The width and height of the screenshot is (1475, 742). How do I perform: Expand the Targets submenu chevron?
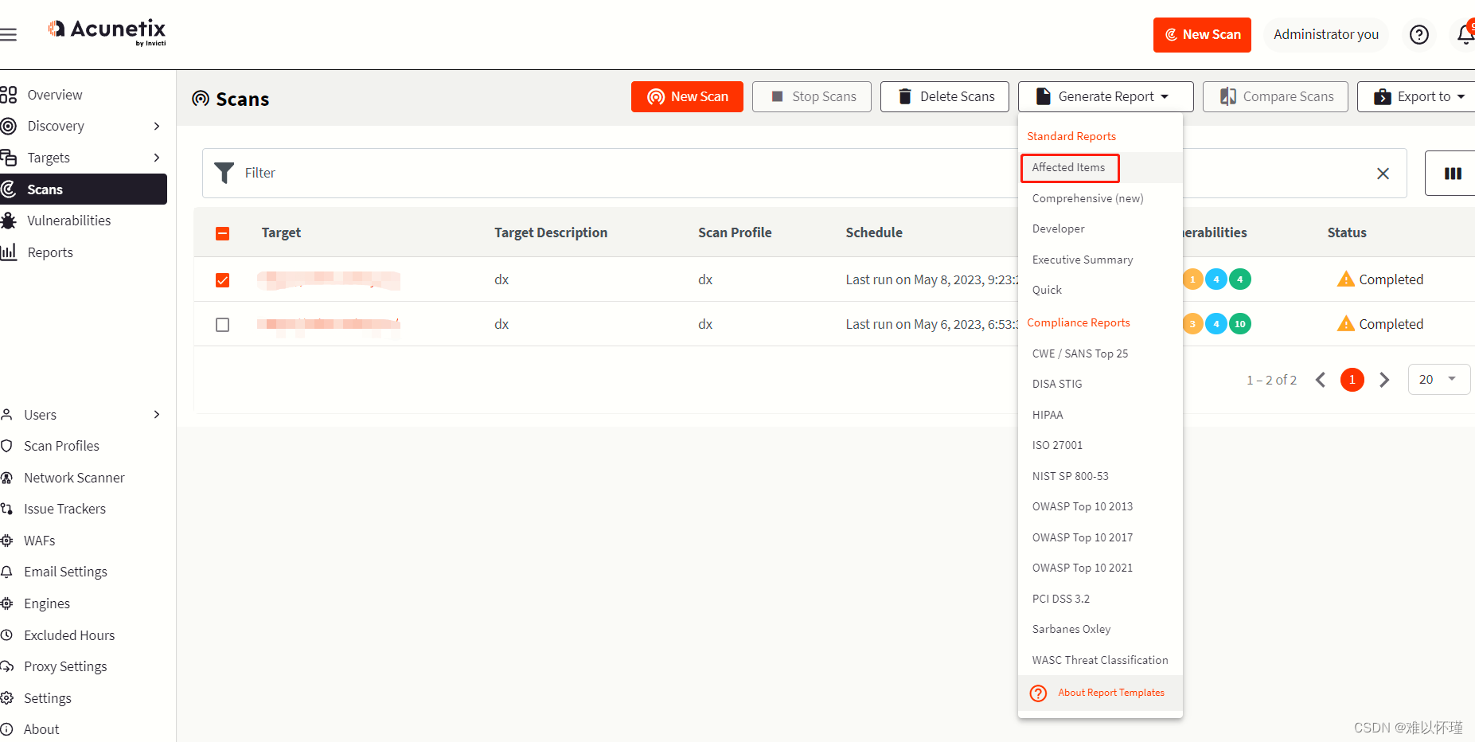157,158
